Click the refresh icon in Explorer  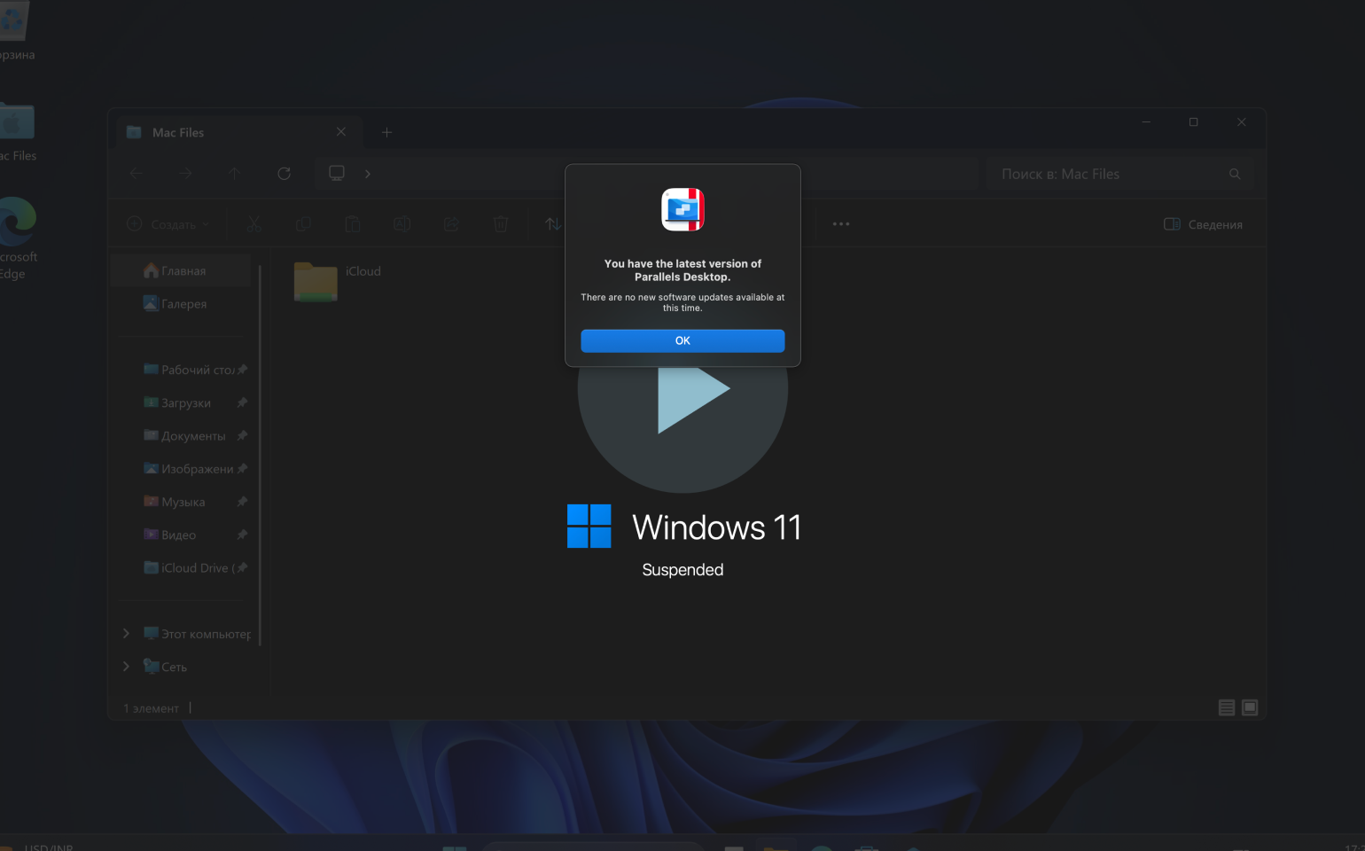tap(284, 174)
